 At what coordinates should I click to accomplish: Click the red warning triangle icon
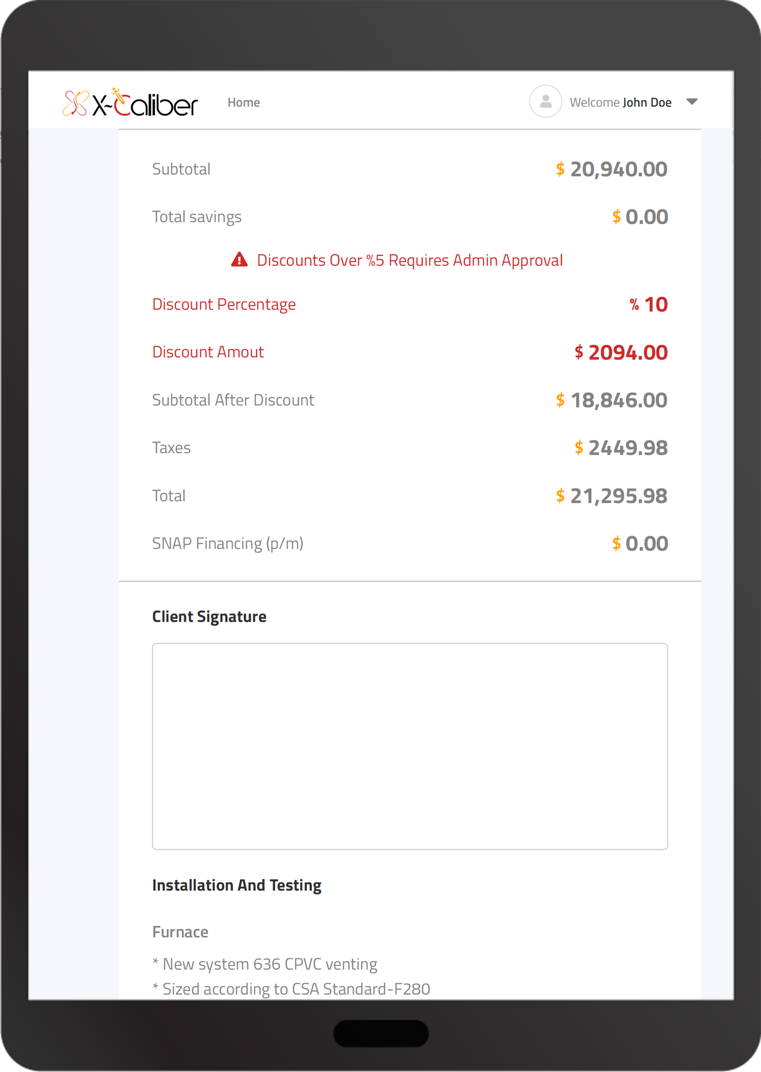(239, 260)
